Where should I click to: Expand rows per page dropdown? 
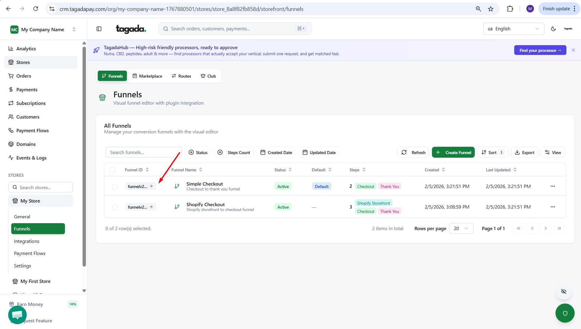click(x=461, y=228)
